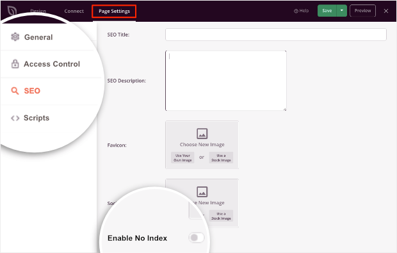Click the Enable No Index label

(137, 238)
